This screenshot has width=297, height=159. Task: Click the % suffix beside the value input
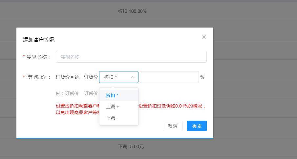point(202,77)
